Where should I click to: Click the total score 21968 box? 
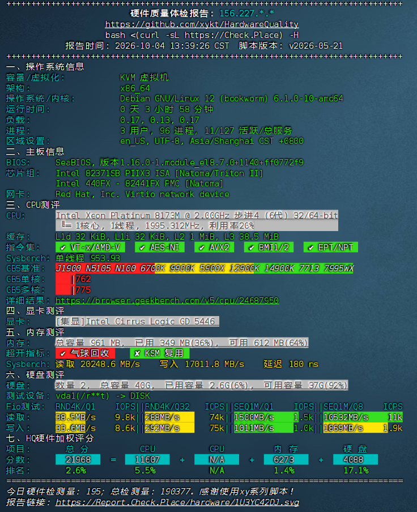coord(78,459)
